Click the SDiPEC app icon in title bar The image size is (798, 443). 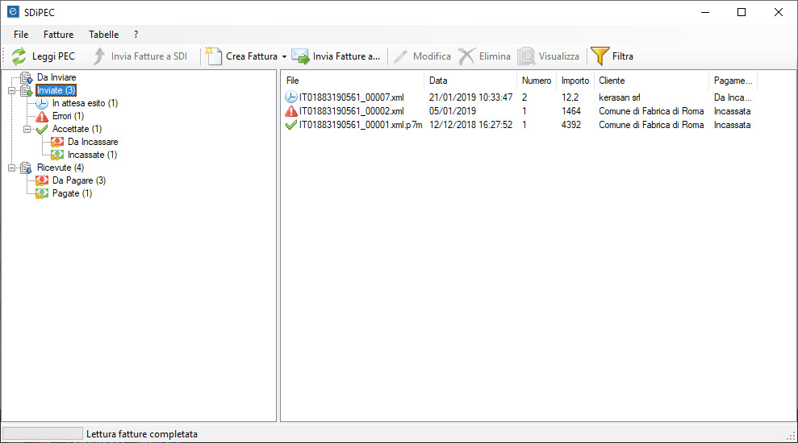click(x=13, y=12)
